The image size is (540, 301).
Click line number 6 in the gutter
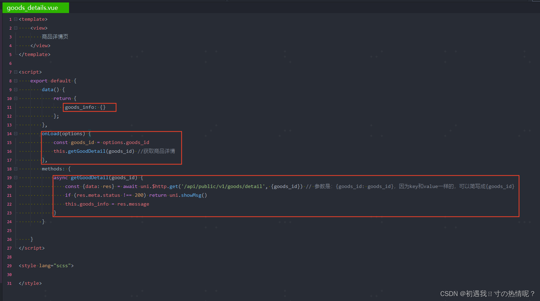coord(11,63)
